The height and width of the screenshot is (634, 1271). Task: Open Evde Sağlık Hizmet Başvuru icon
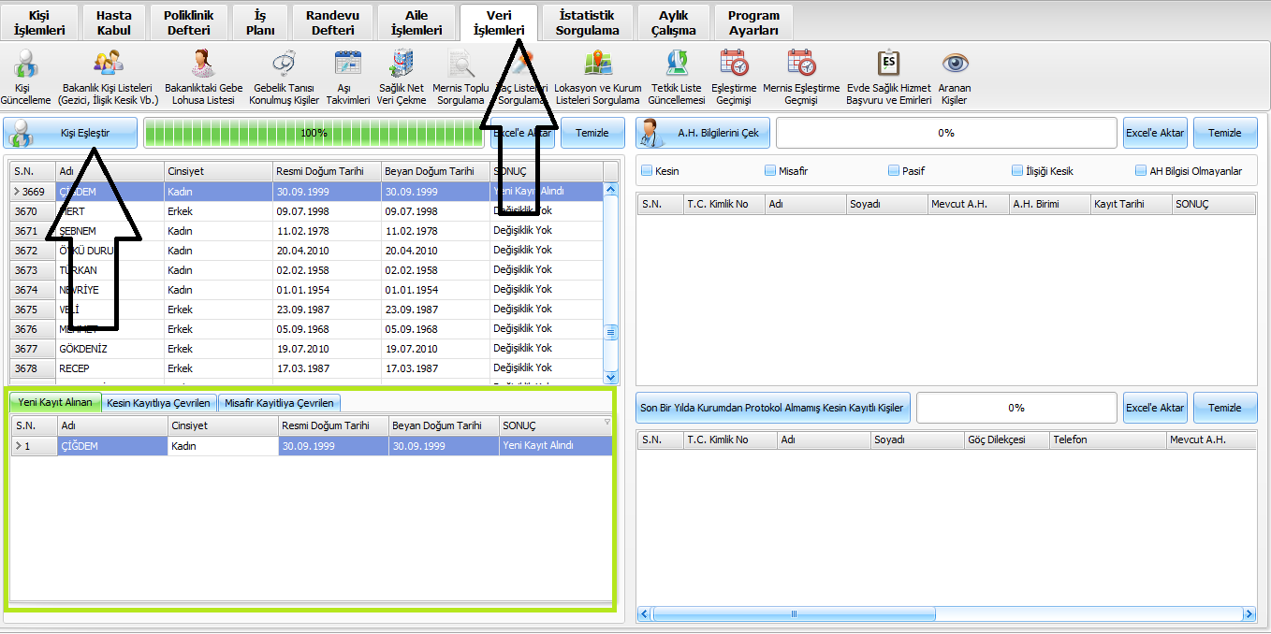click(888, 65)
